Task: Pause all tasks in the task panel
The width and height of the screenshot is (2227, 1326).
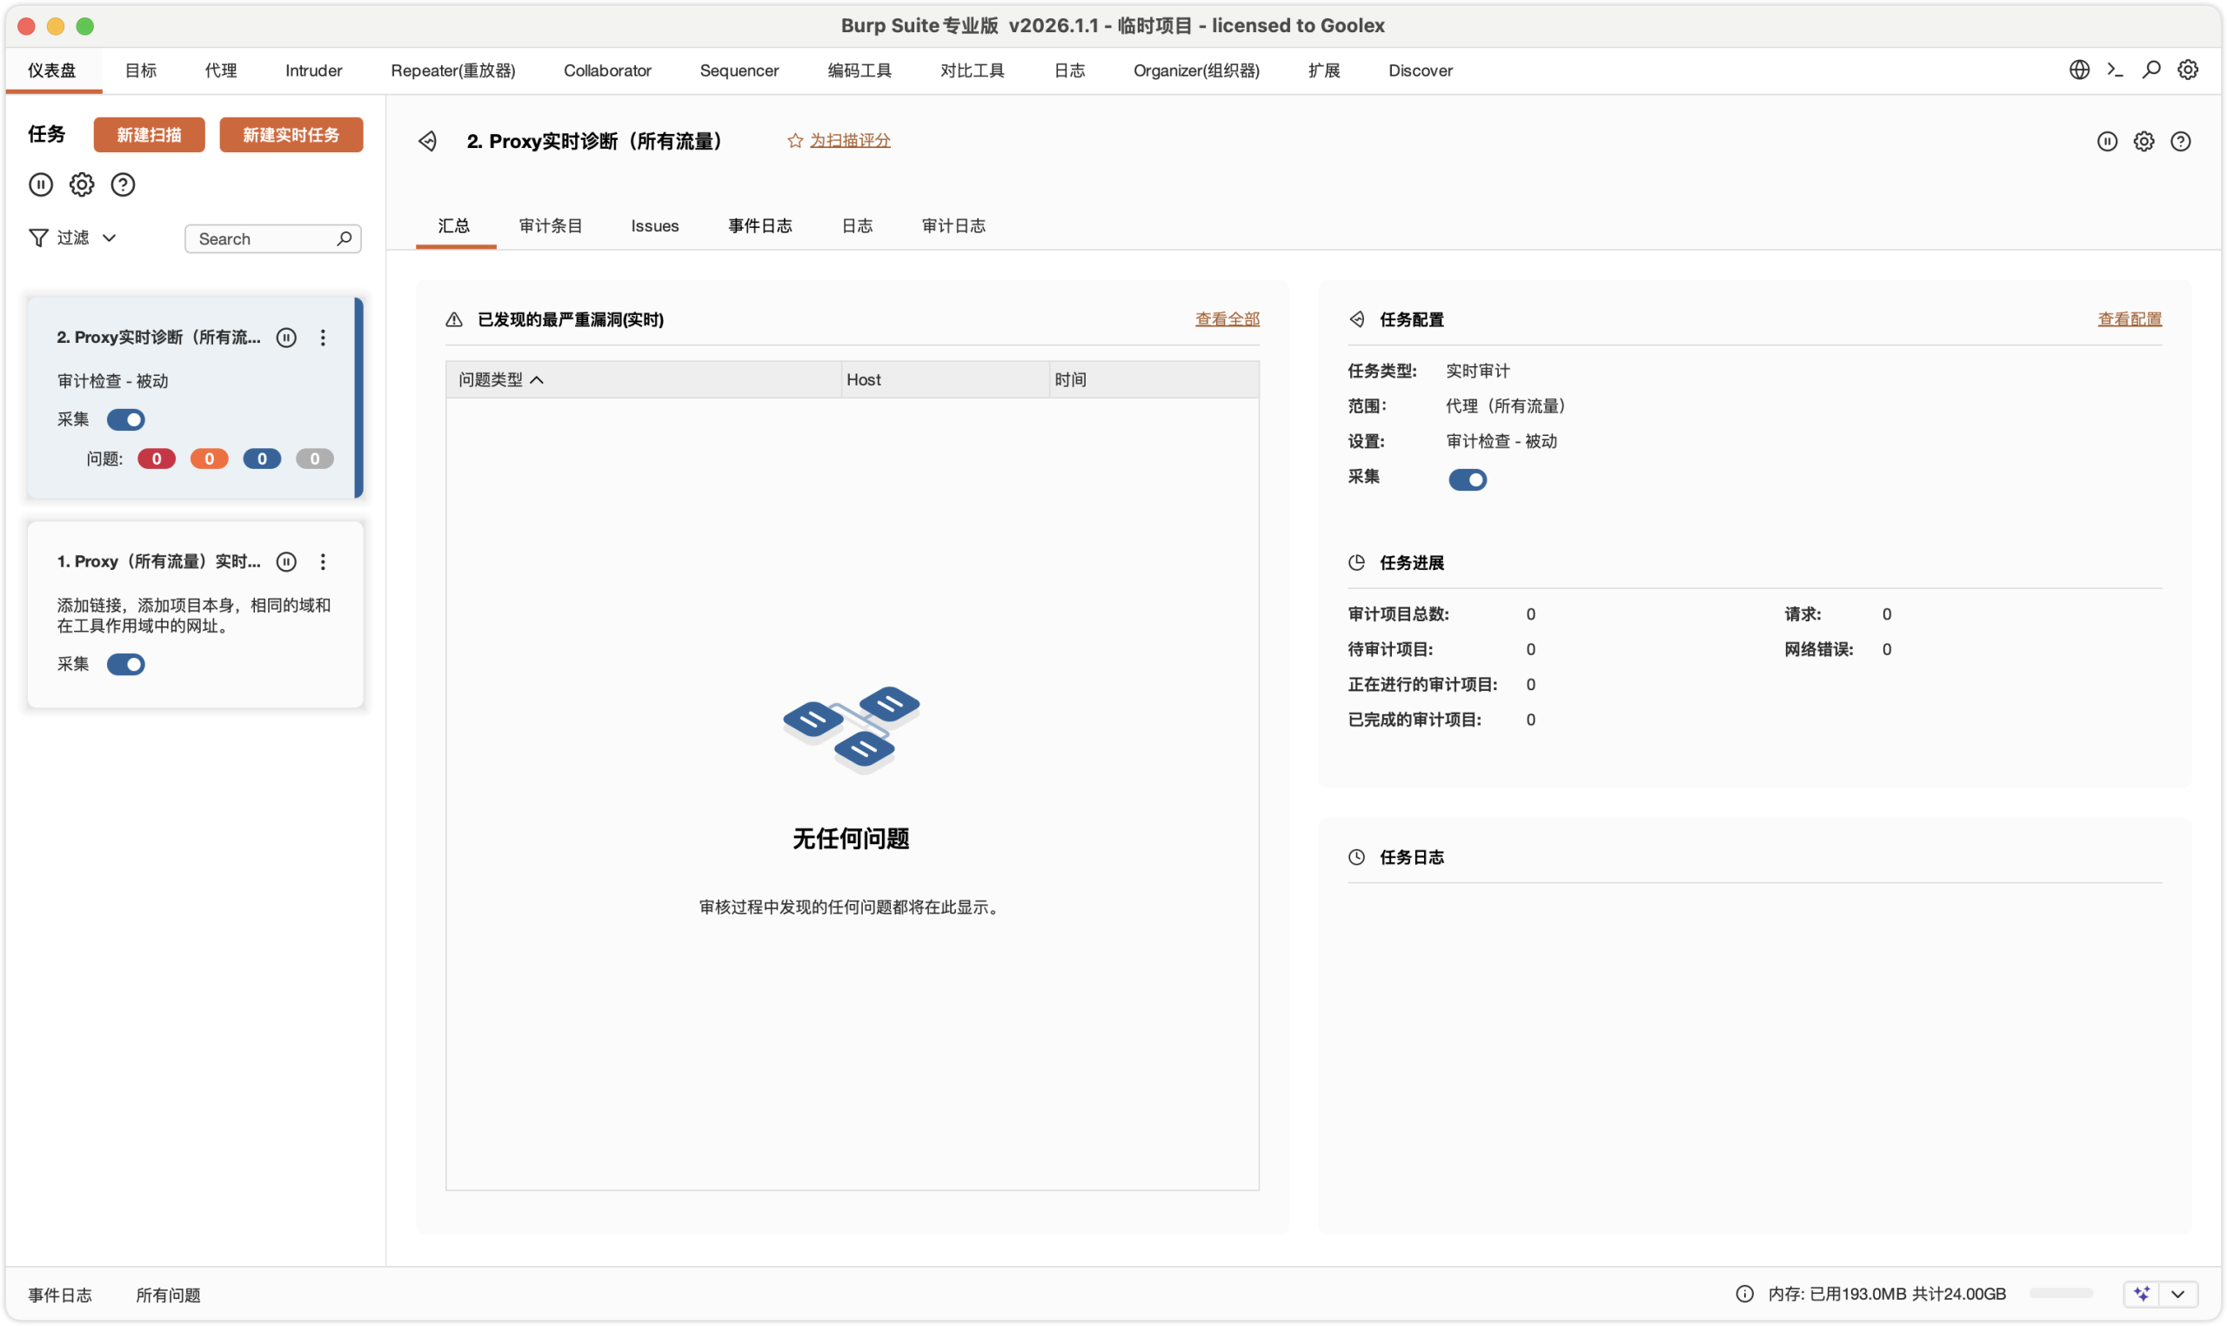Action: click(x=40, y=184)
